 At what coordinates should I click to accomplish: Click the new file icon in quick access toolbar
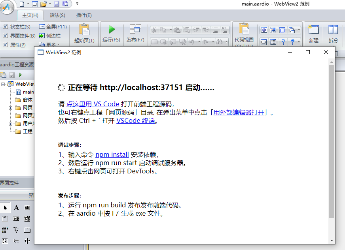tap(22, 4)
